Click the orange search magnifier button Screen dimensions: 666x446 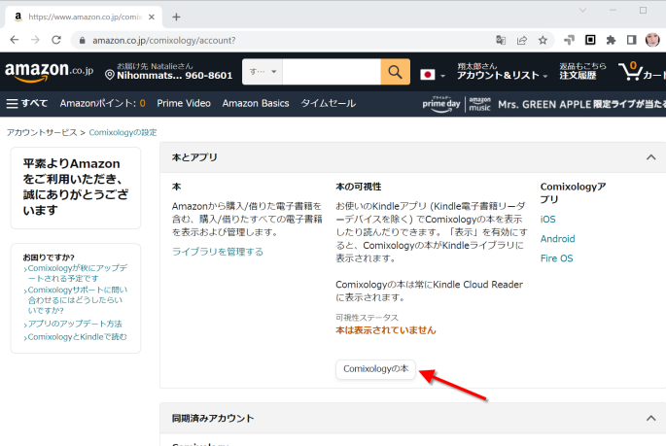395,72
